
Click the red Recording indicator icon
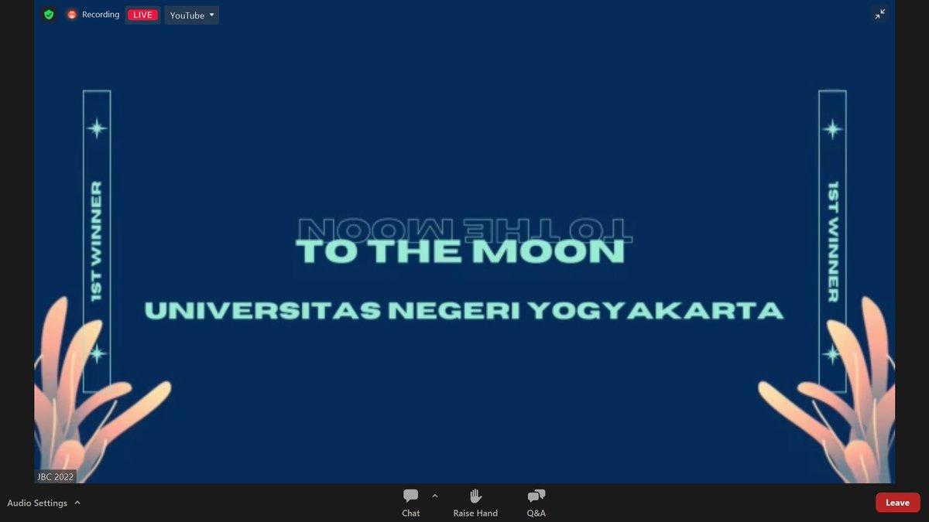pyautogui.click(x=72, y=15)
